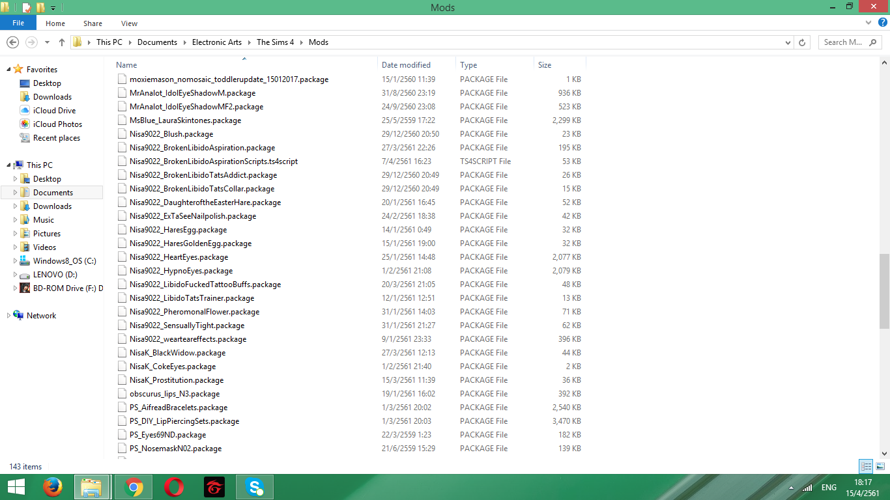Expand the ribbon with the chevron
Image resolution: width=890 pixels, height=500 pixels.
click(868, 23)
